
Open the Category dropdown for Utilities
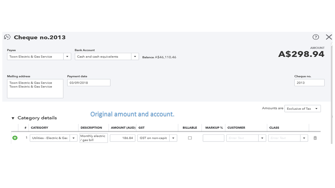(73, 138)
